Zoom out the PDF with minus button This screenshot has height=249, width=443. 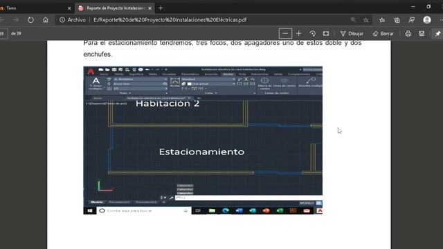tap(285, 34)
